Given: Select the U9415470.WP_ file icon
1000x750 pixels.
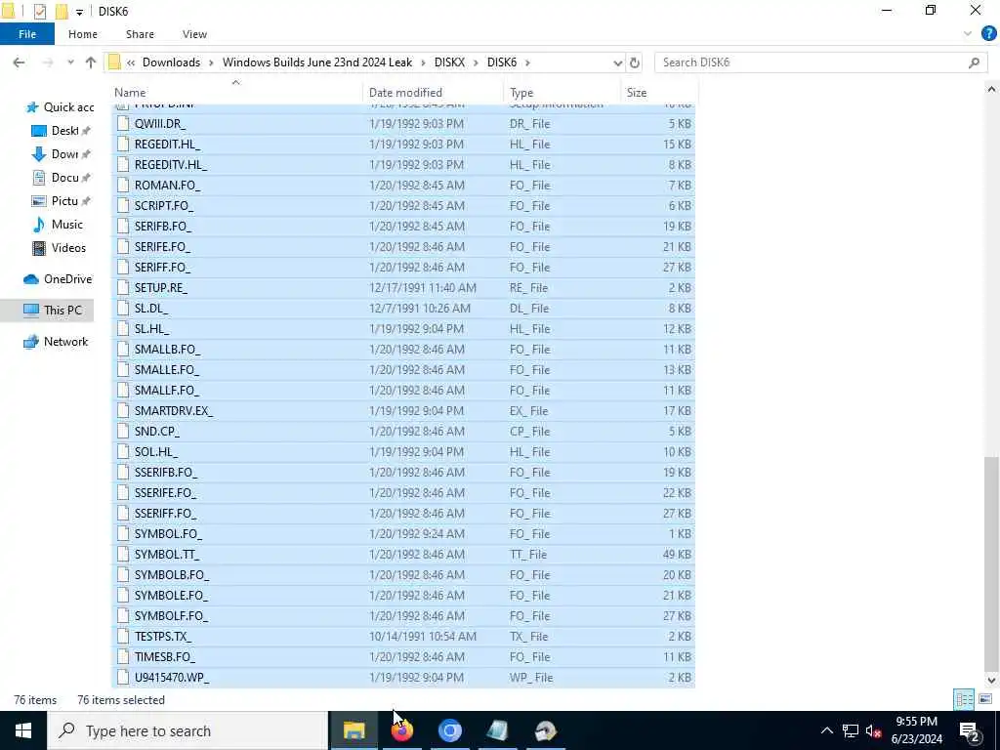Looking at the screenshot, I should pos(123,678).
